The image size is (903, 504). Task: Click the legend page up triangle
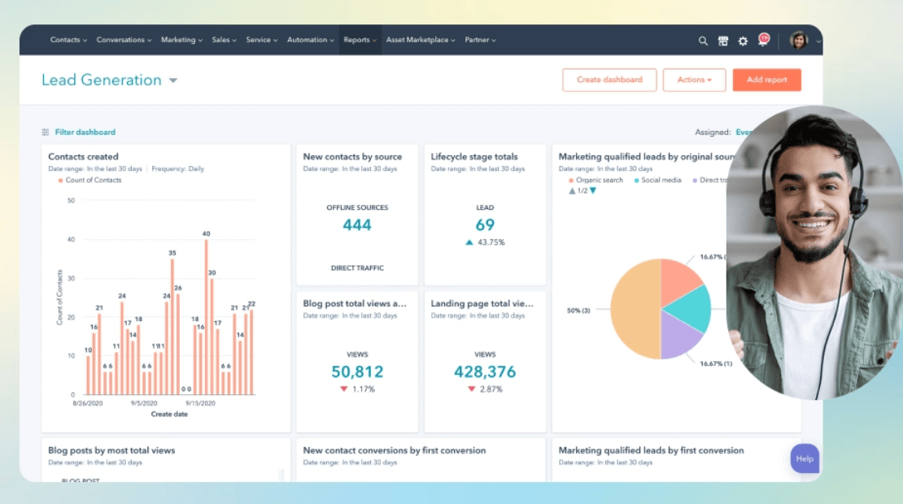572,191
